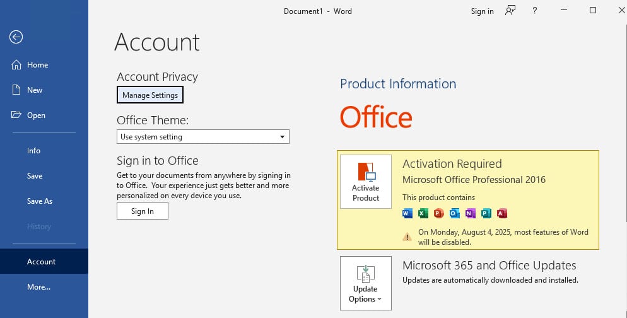Open the Update Options dropdown button
This screenshot has width=627, height=318.
[x=366, y=283]
